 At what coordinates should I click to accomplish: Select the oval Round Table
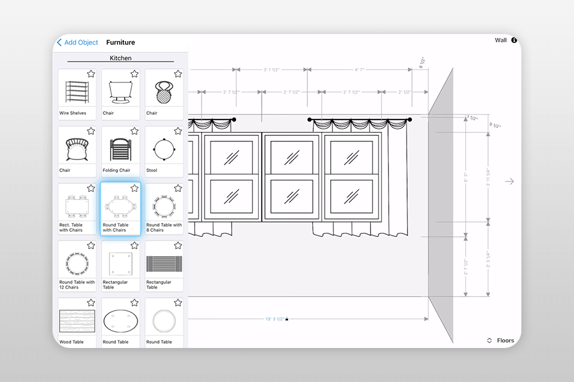120,322
